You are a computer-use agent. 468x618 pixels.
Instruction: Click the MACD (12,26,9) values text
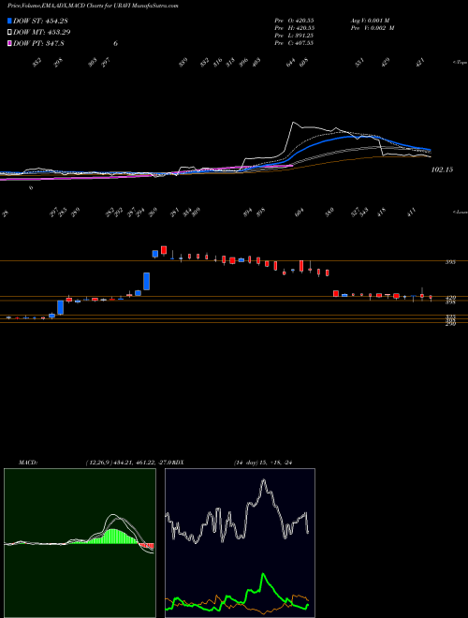pos(129,463)
